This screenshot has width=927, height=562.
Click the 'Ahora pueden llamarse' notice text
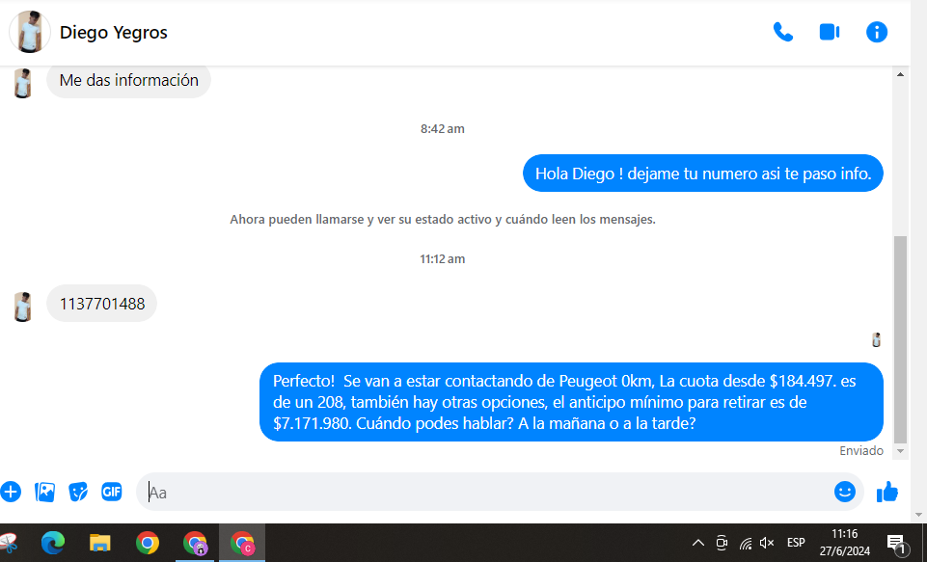[442, 219]
